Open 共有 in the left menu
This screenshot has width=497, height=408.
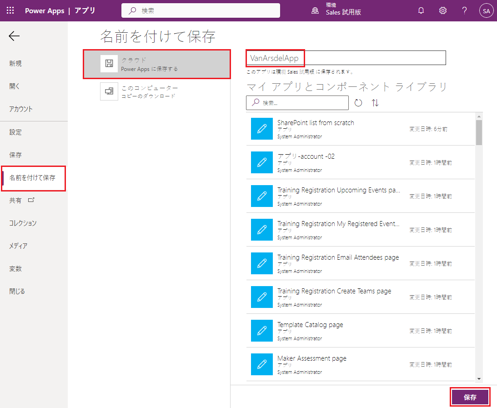[15, 200]
